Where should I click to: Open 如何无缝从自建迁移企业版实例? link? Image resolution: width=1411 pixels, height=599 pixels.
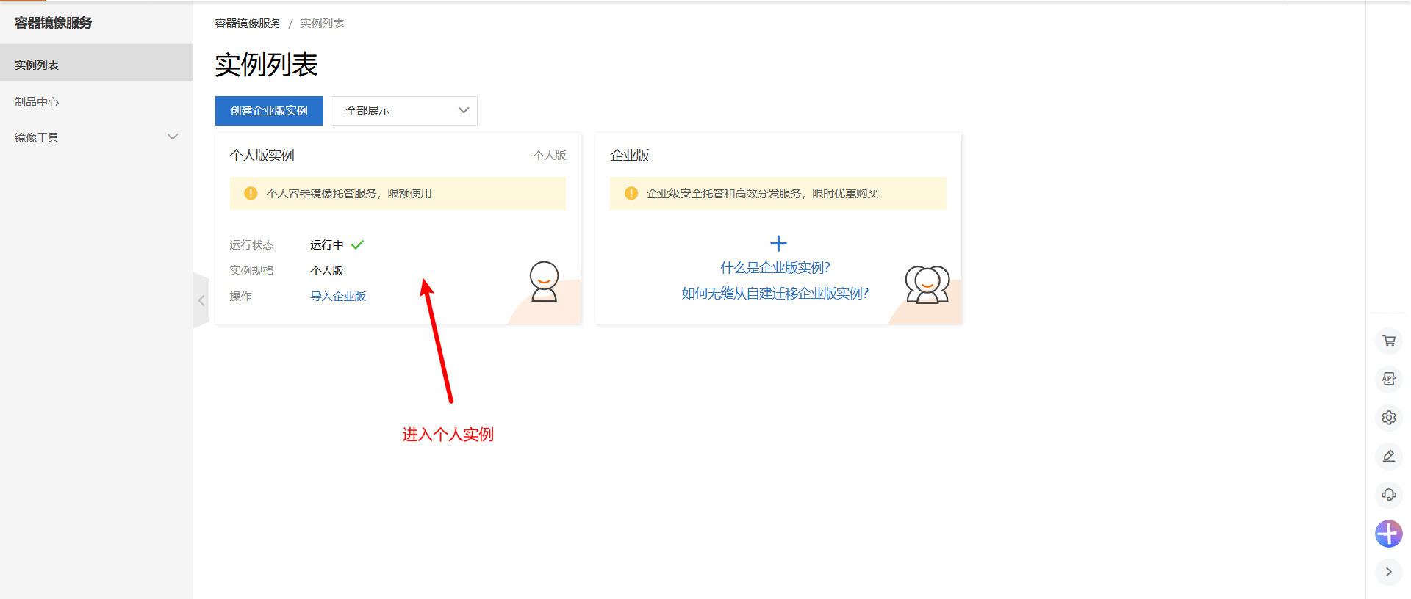(775, 293)
